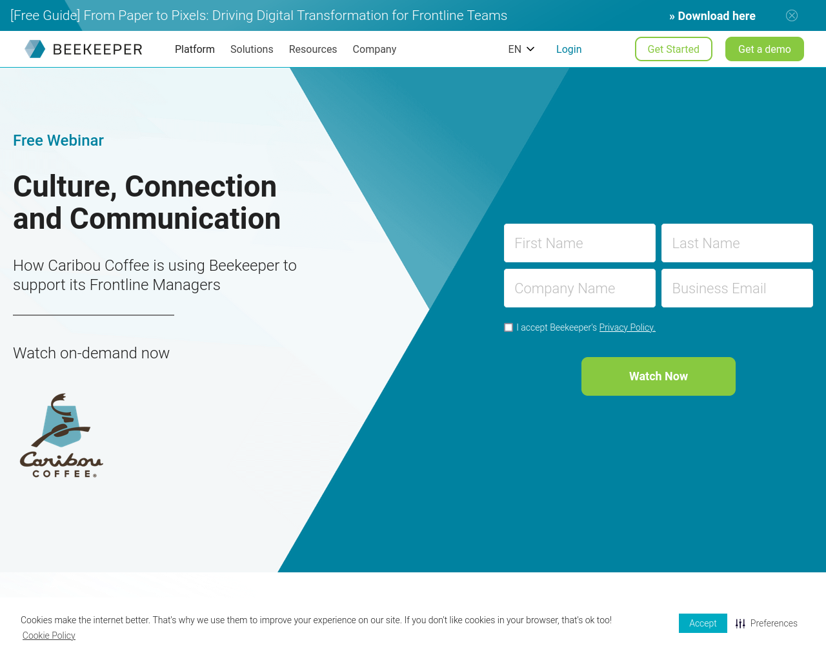Open the cookie Preferences sliders icon

click(740, 623)
